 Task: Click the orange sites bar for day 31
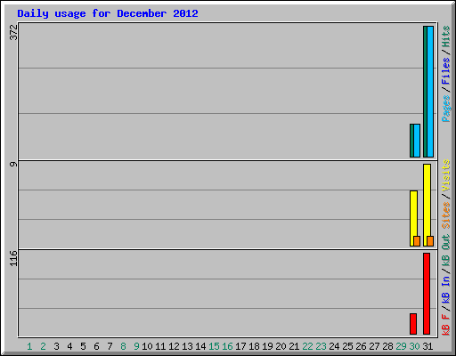point(430,241)
